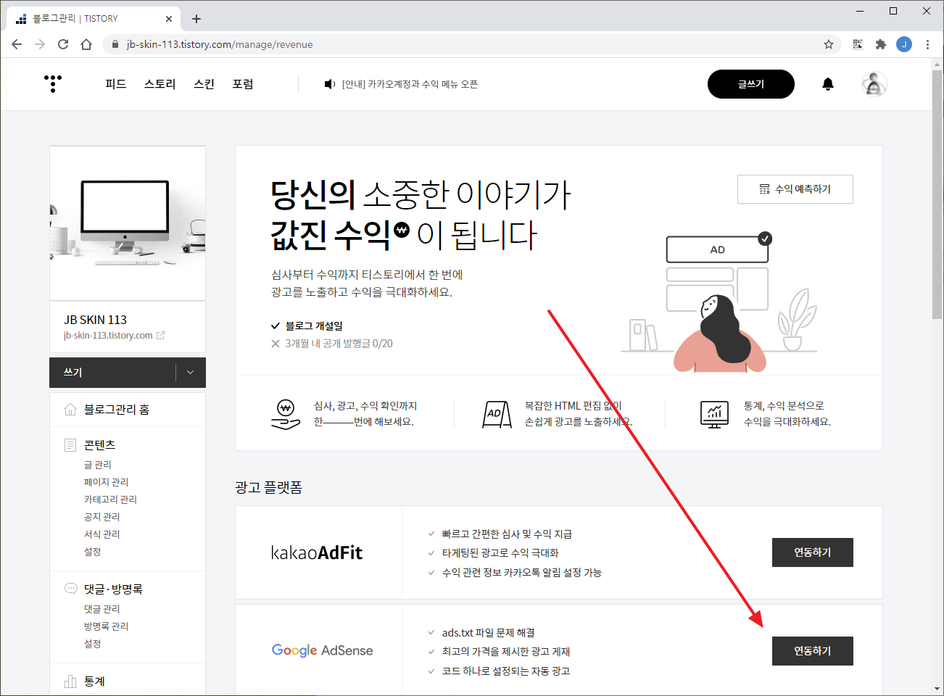Screen dimensions: 944x696
Task: Click the 글쓰기 button
Action: click(x=751, y=84)
